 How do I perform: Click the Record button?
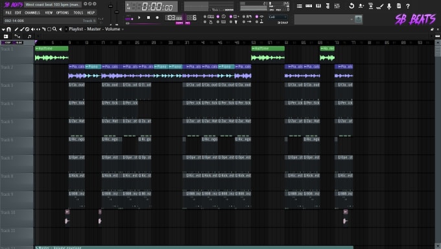(x=157, y=18)
